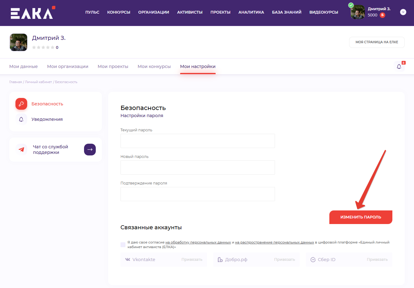The image size is (414, 288).
Task: Expand the user menu chevron in header
Action: 403,12
